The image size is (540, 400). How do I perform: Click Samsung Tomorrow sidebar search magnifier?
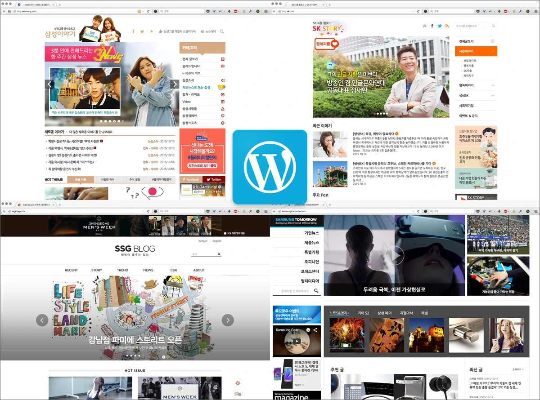[x=316, y=291]
